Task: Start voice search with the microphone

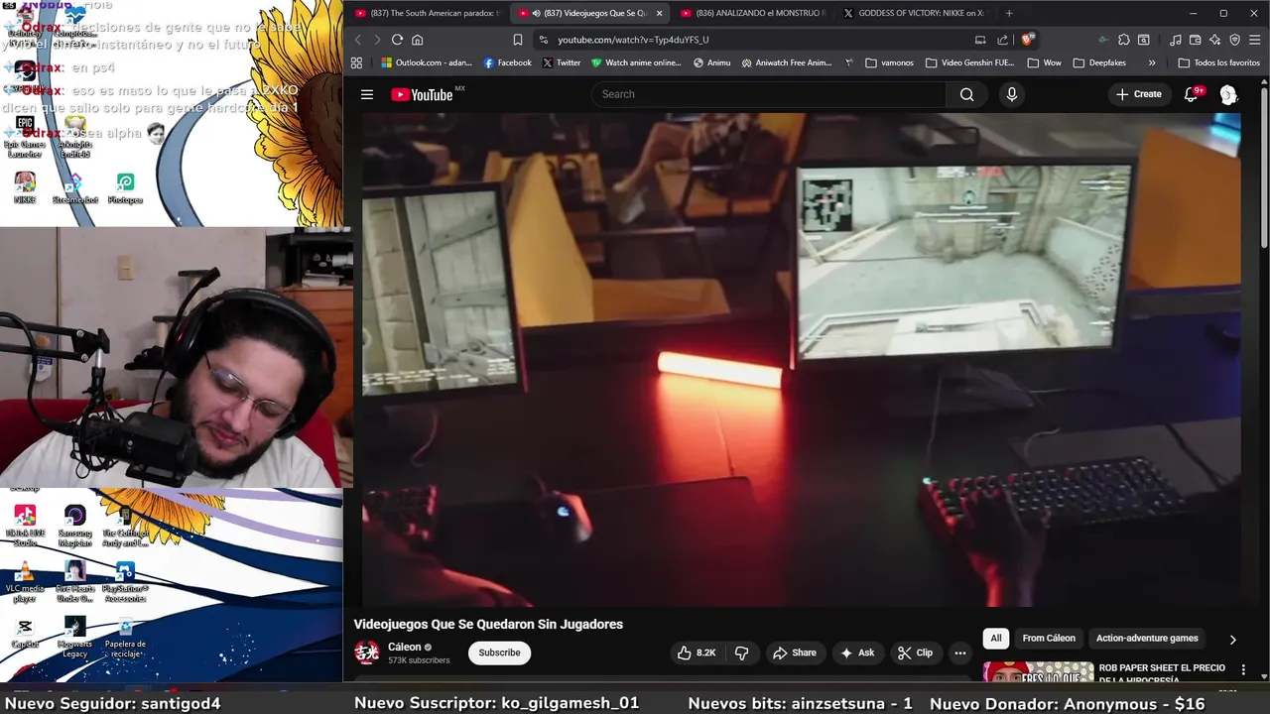Action: [x=1011, y=94]
